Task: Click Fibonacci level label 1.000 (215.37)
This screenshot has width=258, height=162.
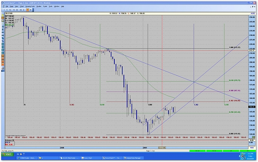Action: click(x=234, y=47)
